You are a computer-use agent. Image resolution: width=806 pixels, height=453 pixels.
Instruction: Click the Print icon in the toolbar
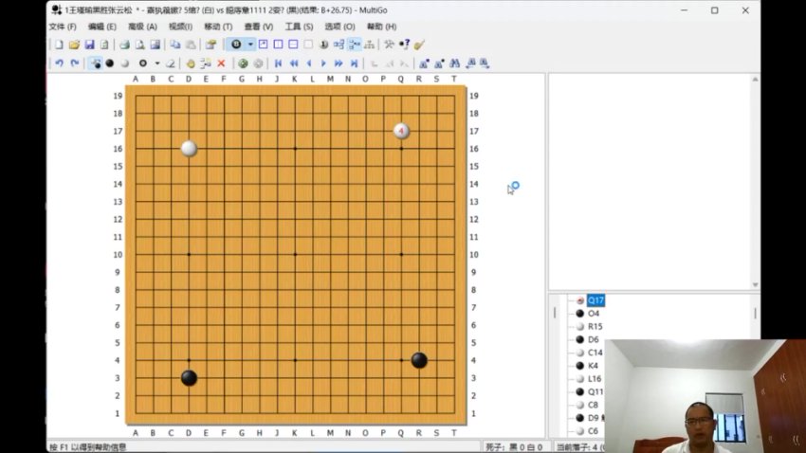pos(124,45)
